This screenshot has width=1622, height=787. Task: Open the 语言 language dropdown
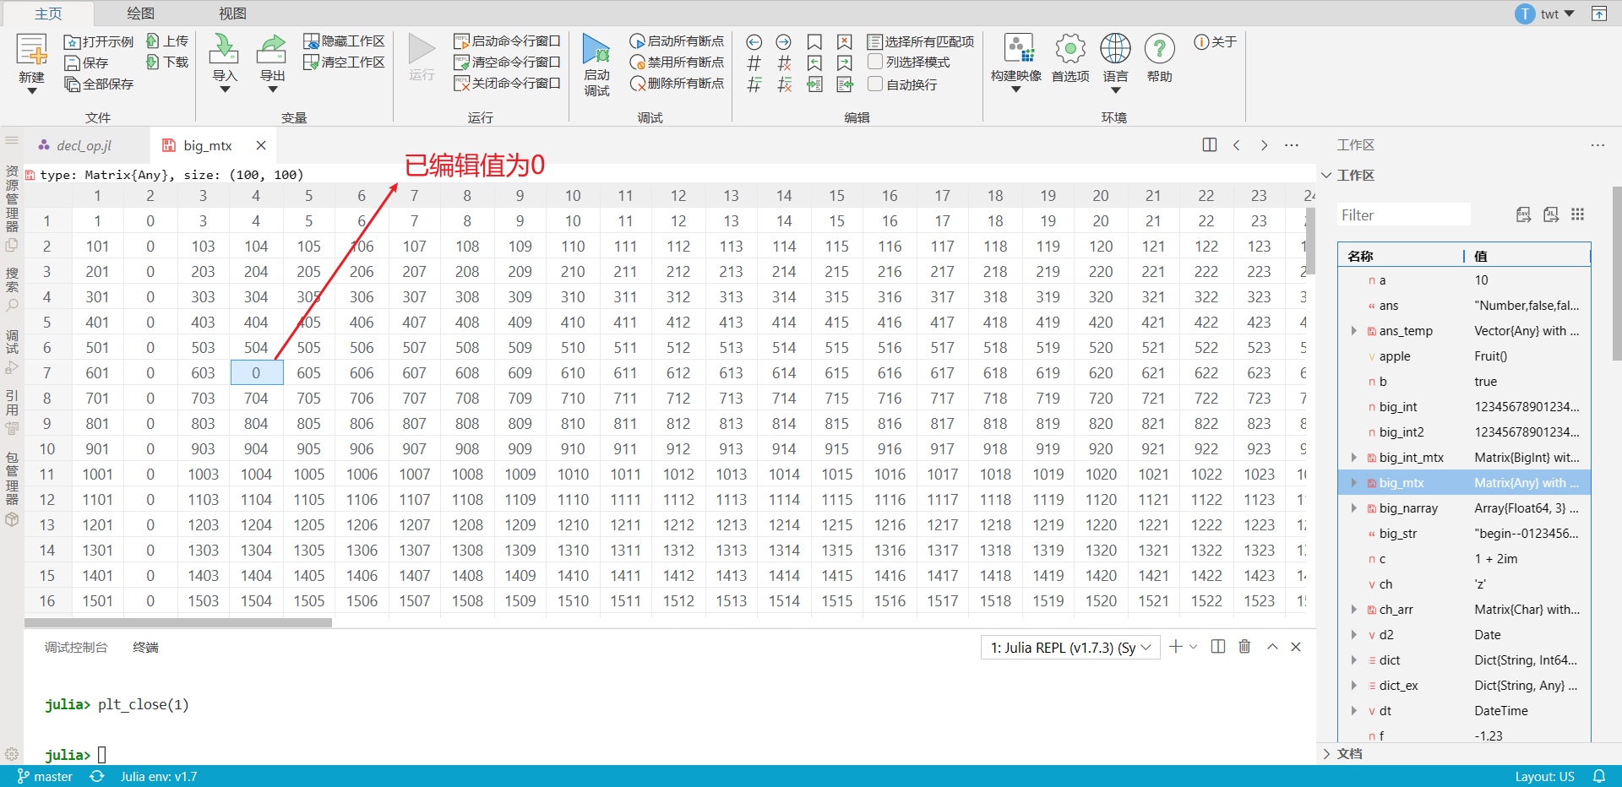pos(1115,90)
